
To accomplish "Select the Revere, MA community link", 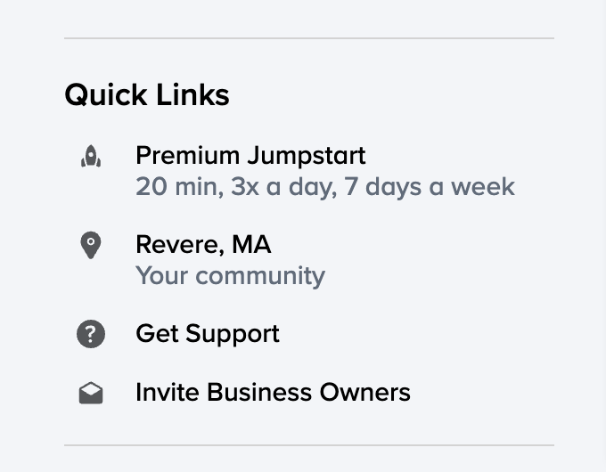I will point(203,243).
